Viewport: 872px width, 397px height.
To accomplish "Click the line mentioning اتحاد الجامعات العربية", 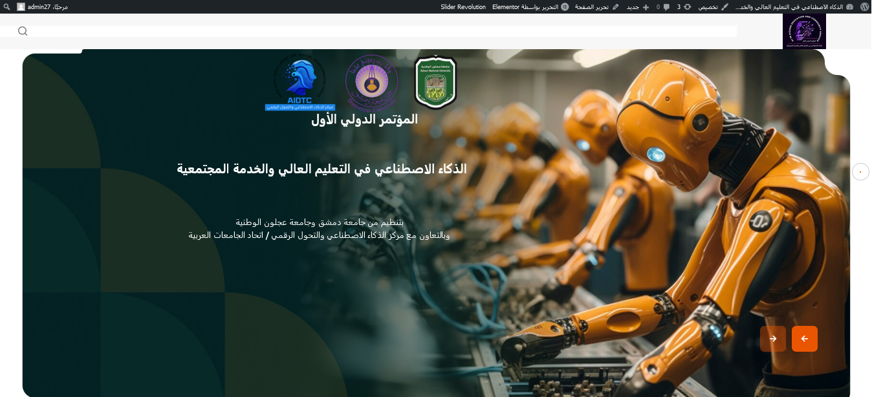I will pyautogui.click(x=319, y=235).
